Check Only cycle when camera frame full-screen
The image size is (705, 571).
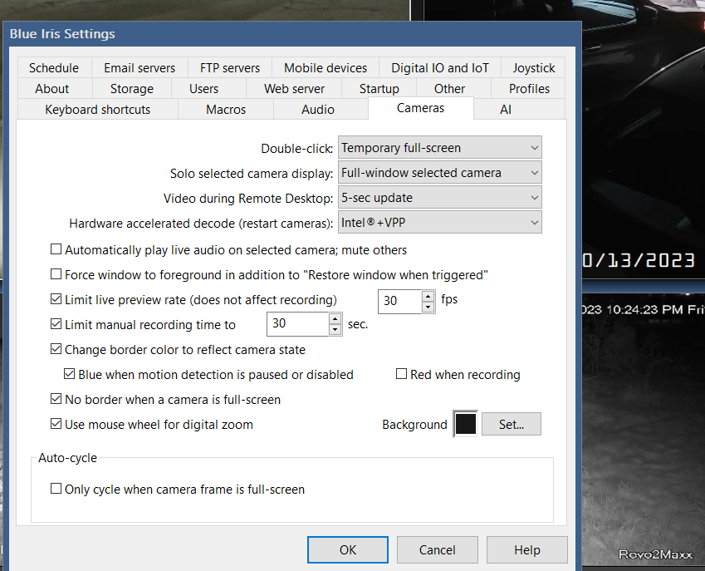(56, 489)
